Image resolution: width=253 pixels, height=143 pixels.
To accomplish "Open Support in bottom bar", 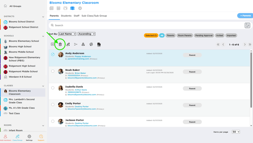I will (x=41, y=138).
